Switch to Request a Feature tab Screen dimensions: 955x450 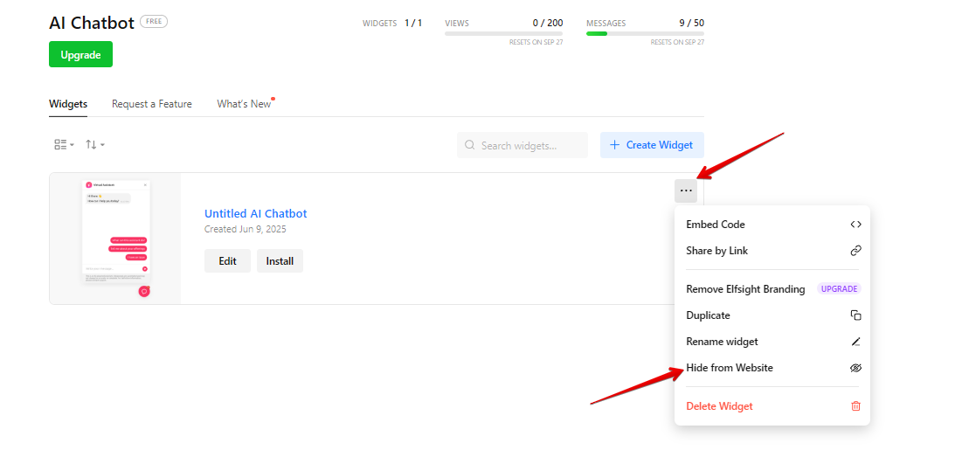click(x=152, y=104)
